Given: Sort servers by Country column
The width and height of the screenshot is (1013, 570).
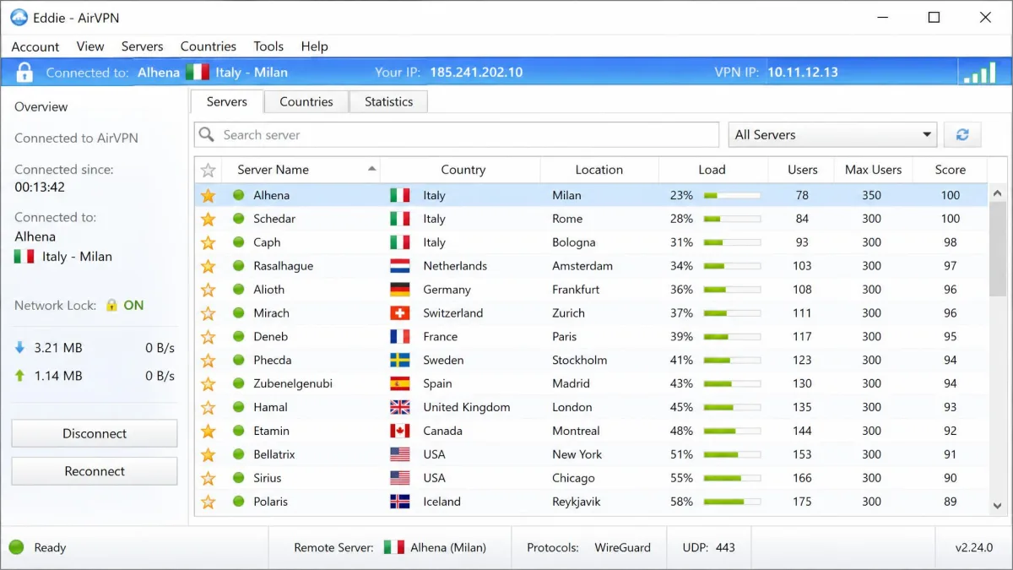Looking at the screenshot, I should point(461,170).
